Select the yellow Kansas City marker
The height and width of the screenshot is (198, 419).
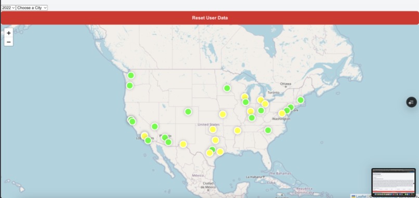point(222,114)
